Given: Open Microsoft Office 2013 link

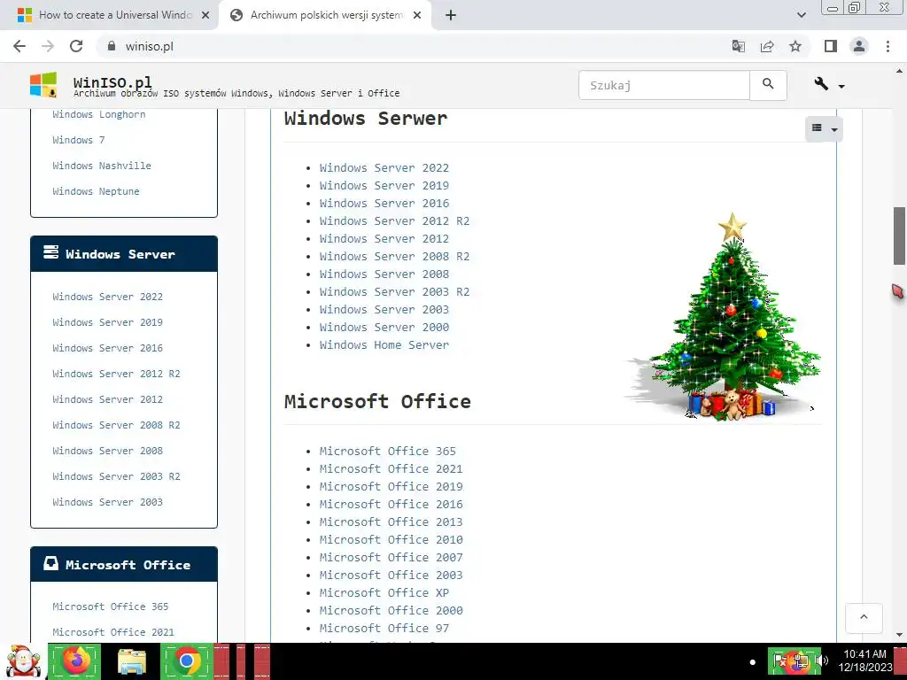Looking at the screenshot, I should (391, 522).
